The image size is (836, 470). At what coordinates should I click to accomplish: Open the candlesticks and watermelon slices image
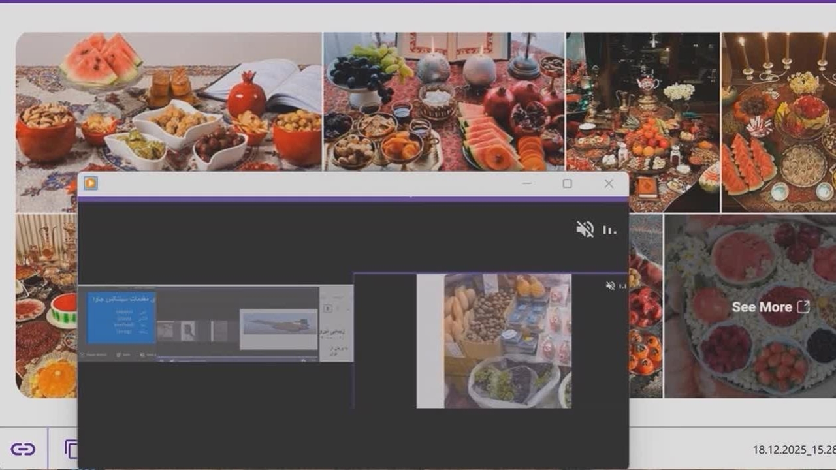coord(779,121)
